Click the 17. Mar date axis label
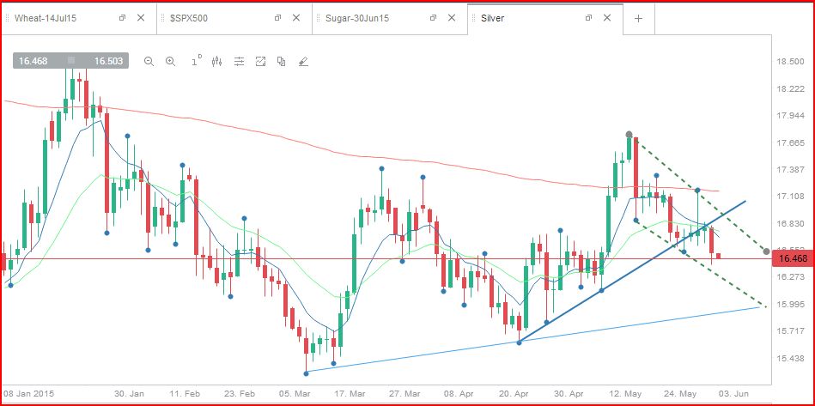815x406 pixels. tap(350, 393)
